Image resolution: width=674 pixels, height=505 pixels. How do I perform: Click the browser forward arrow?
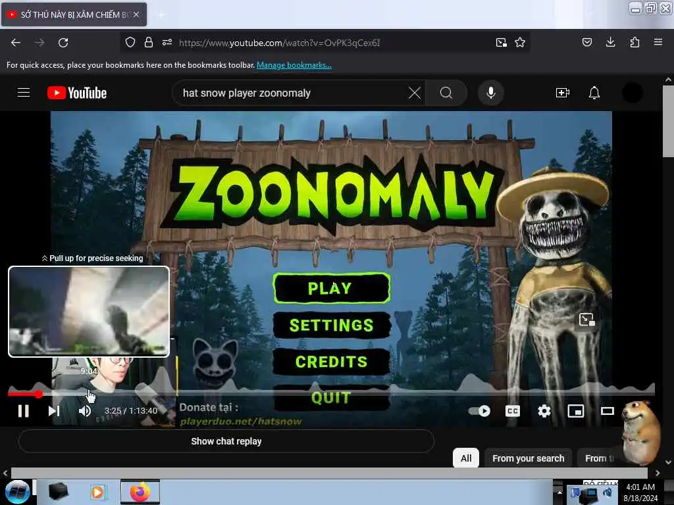[39, 43]
